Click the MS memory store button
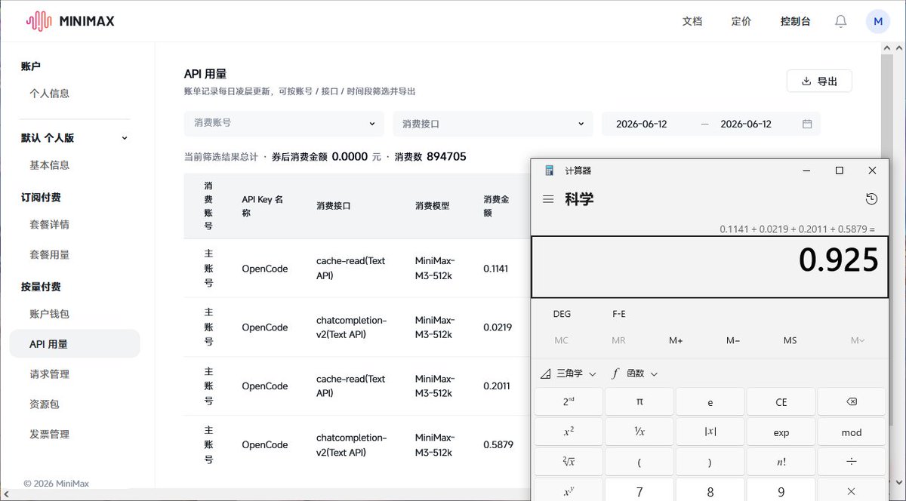This screenshot has height=501, width=906. (790, 340)
